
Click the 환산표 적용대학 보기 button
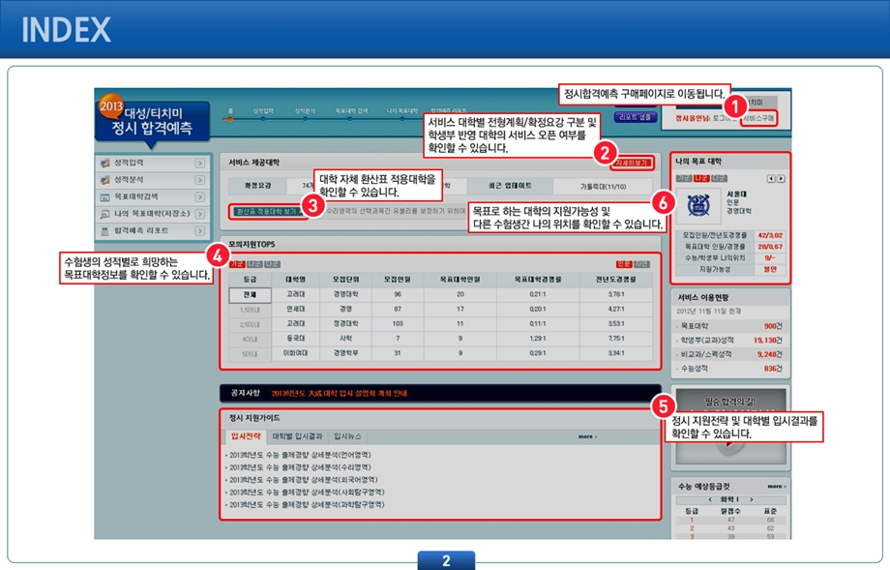(267, 211)
